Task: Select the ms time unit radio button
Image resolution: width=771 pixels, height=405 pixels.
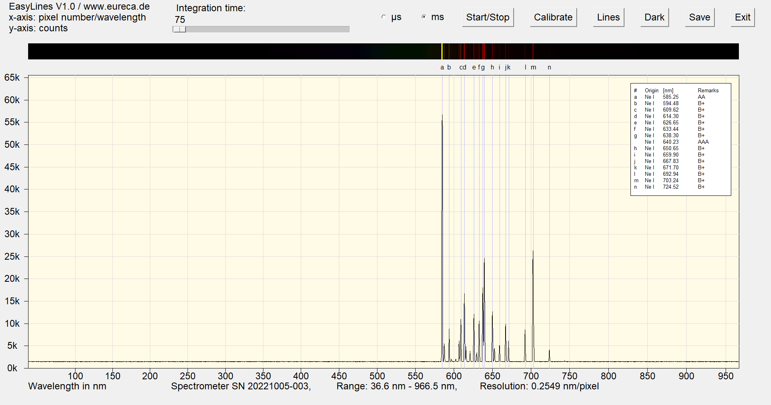Action: pos(424,17)
